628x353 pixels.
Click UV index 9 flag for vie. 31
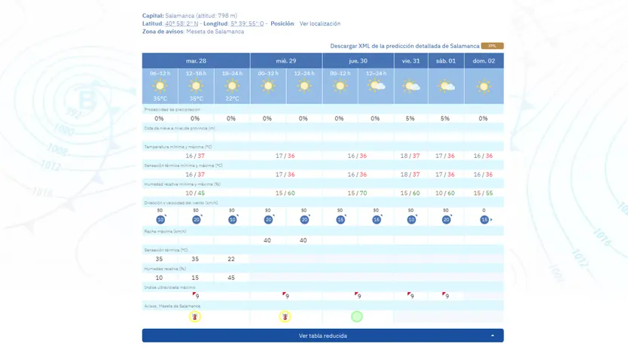[x=410, y=295]
